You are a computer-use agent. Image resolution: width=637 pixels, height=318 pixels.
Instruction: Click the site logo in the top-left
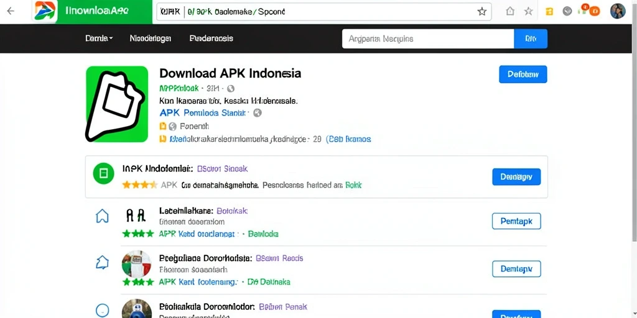click(45, 11)
